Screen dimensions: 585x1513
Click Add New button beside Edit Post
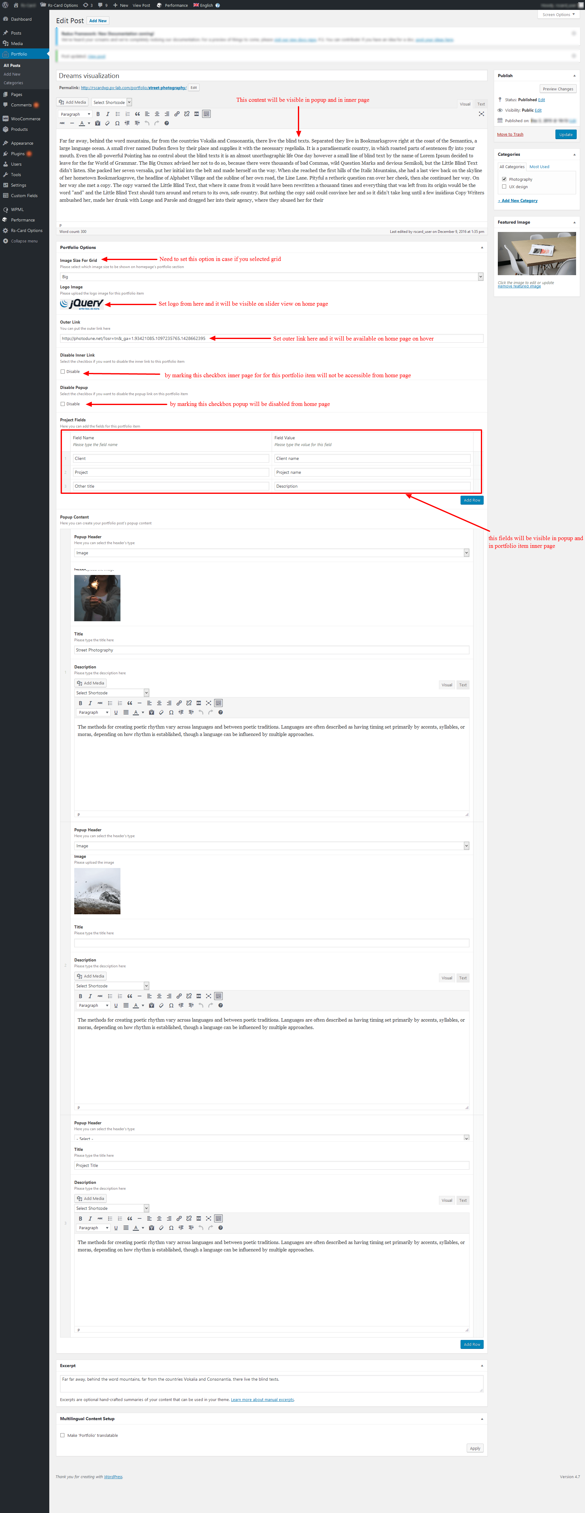pos(98,21)
